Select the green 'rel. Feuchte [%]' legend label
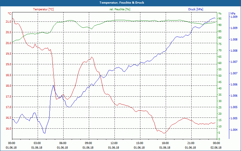 (x=120, y=9)
